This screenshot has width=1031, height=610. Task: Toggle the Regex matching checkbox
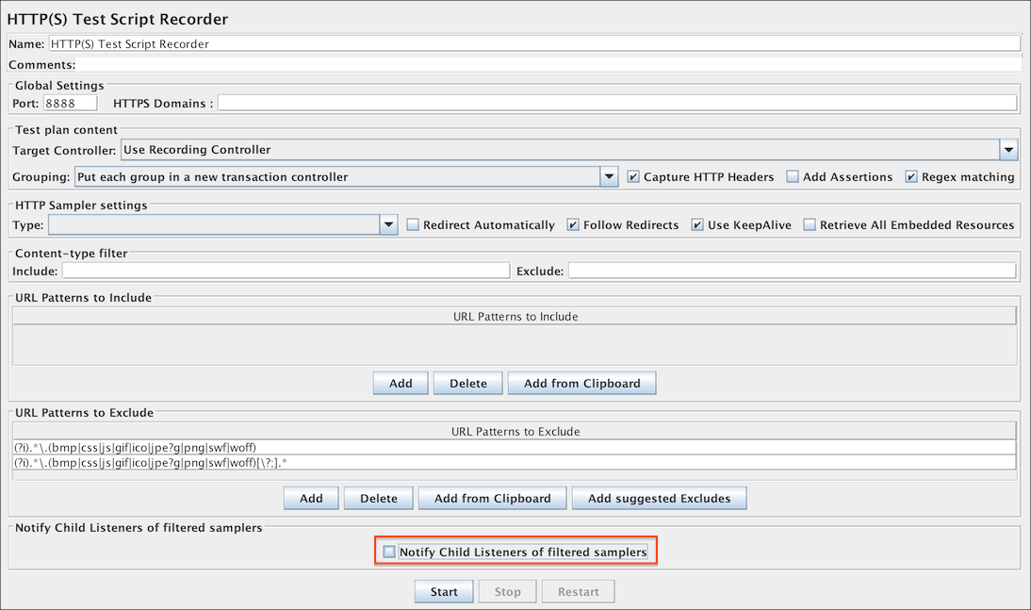(x=911, y=177)
